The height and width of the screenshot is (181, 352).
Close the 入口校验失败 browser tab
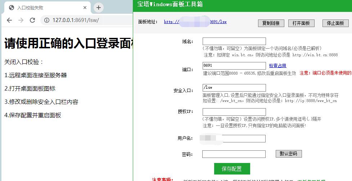coord(85,8)
